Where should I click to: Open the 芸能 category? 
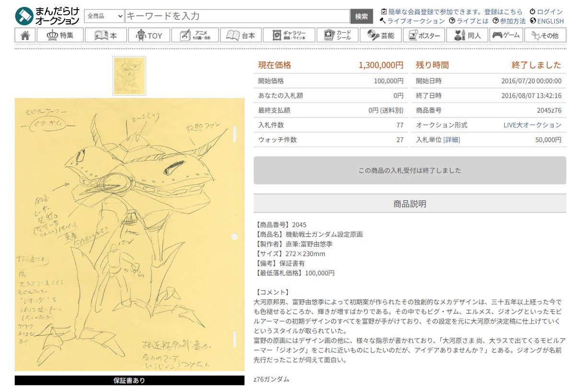pos(381,35)
